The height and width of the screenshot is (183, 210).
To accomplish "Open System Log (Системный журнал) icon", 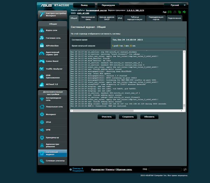I will 42,153.
